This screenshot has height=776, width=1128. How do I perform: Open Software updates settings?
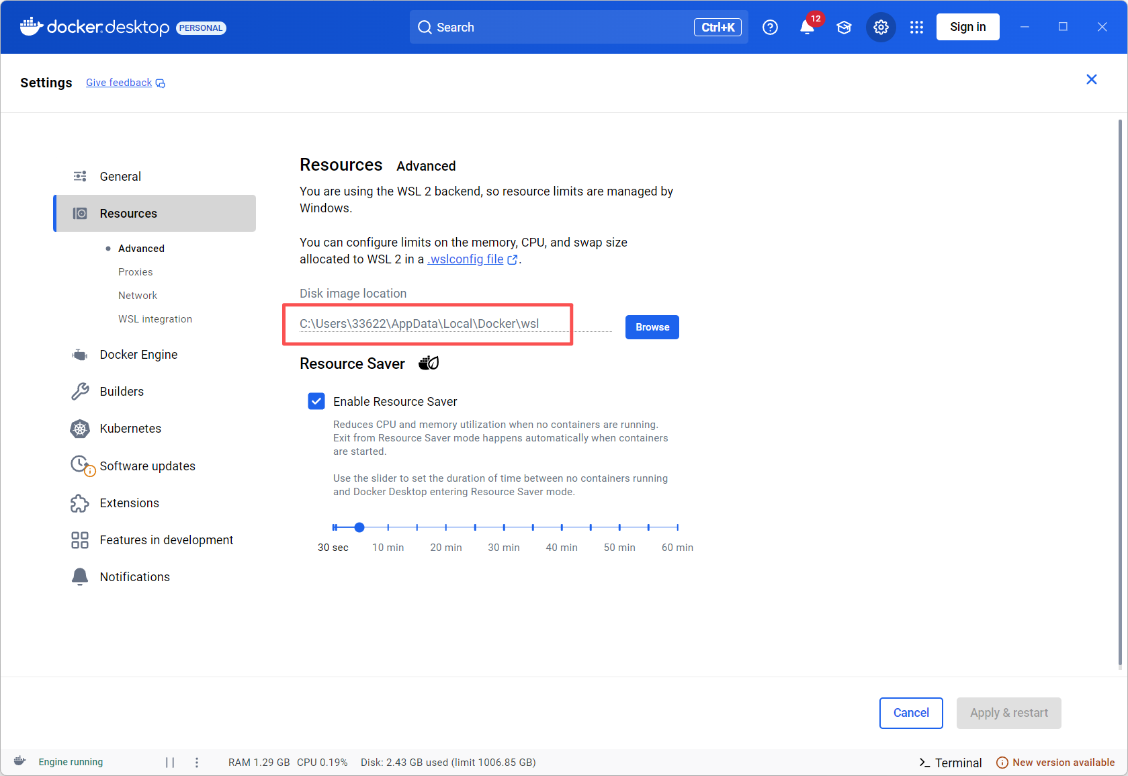[155, 466]
